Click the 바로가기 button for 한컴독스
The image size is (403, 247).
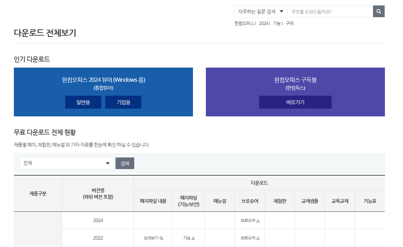(295, 102)
